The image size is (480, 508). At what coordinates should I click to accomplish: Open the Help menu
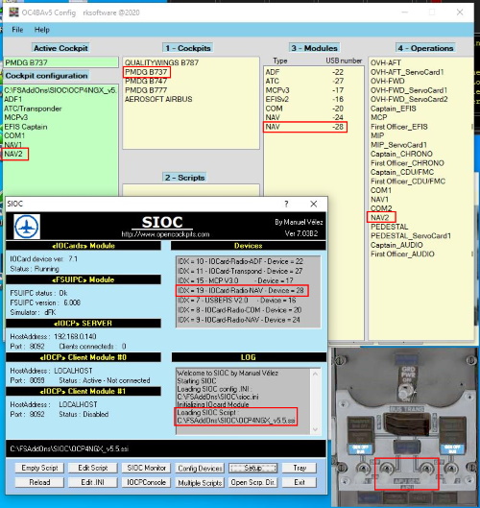[42, 30]
